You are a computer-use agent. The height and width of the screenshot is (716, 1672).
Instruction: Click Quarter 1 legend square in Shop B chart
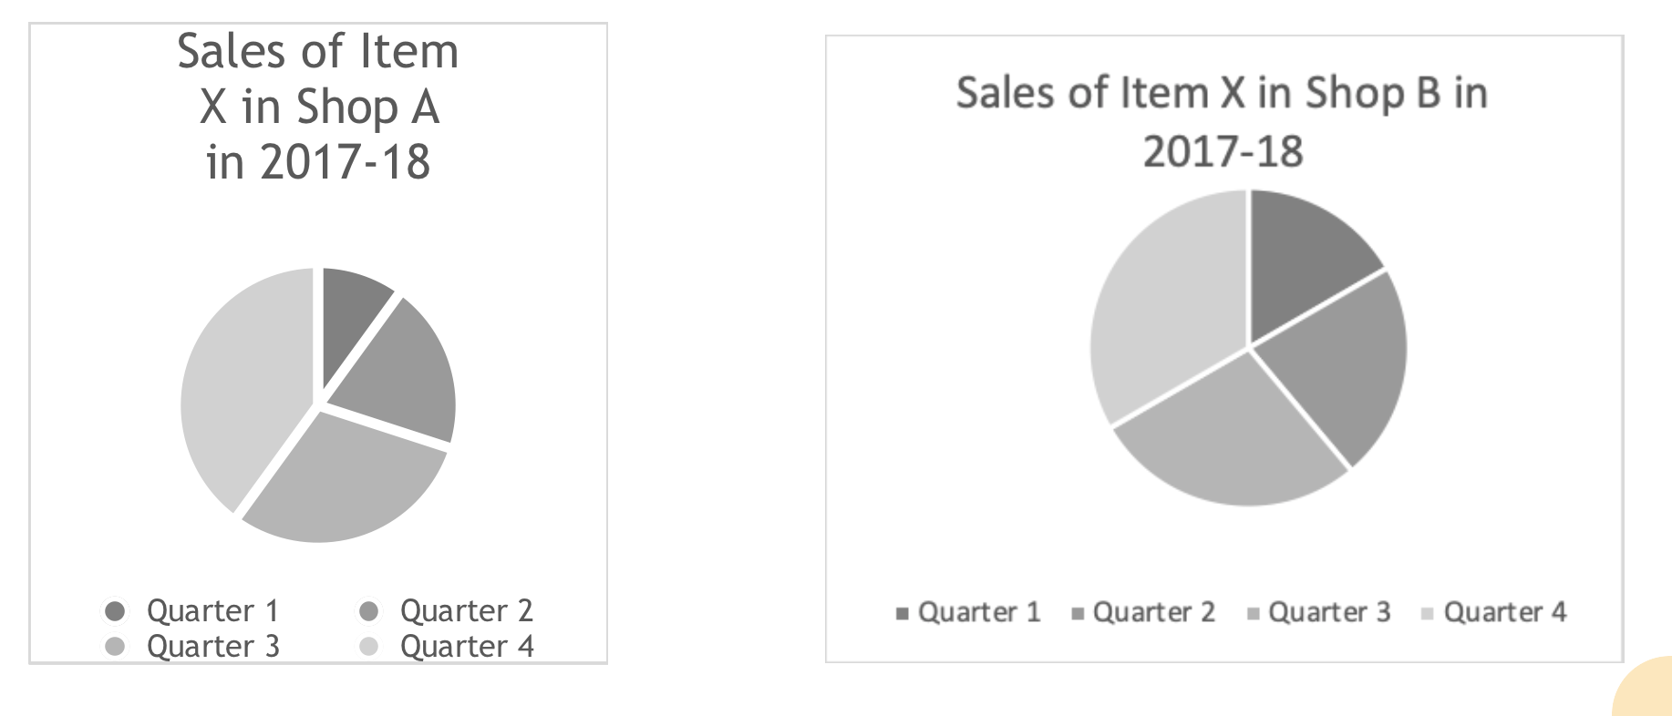pyautogui.click(x=903, y=613)
